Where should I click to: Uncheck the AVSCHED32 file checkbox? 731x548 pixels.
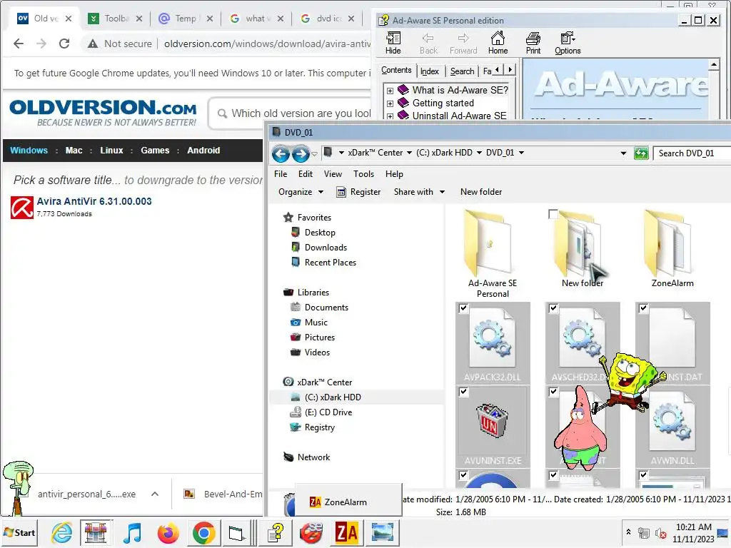[553, 308]
